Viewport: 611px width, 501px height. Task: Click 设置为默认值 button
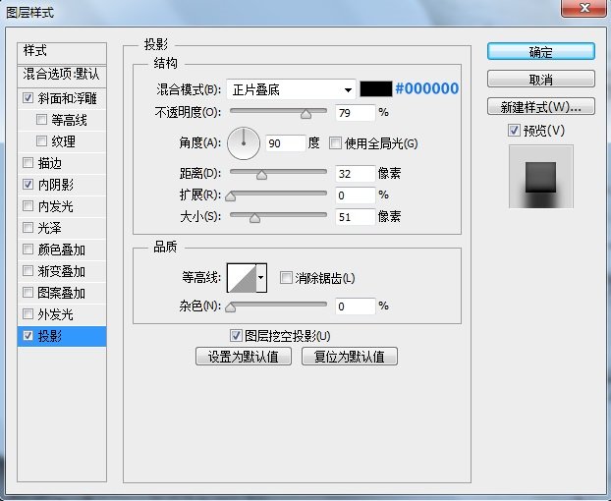tap(244, 357)
